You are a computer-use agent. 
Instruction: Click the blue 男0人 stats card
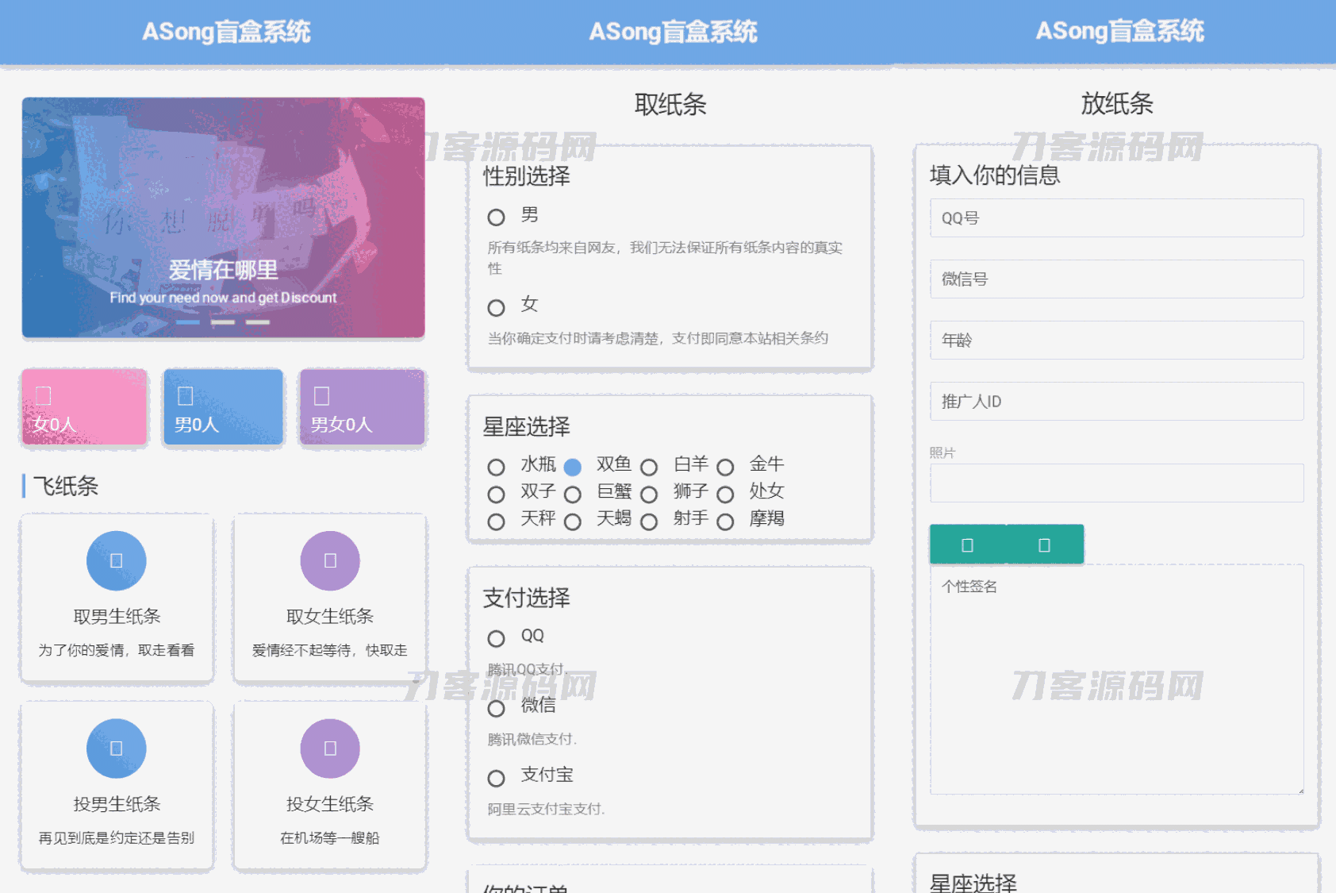pos(223,406)
